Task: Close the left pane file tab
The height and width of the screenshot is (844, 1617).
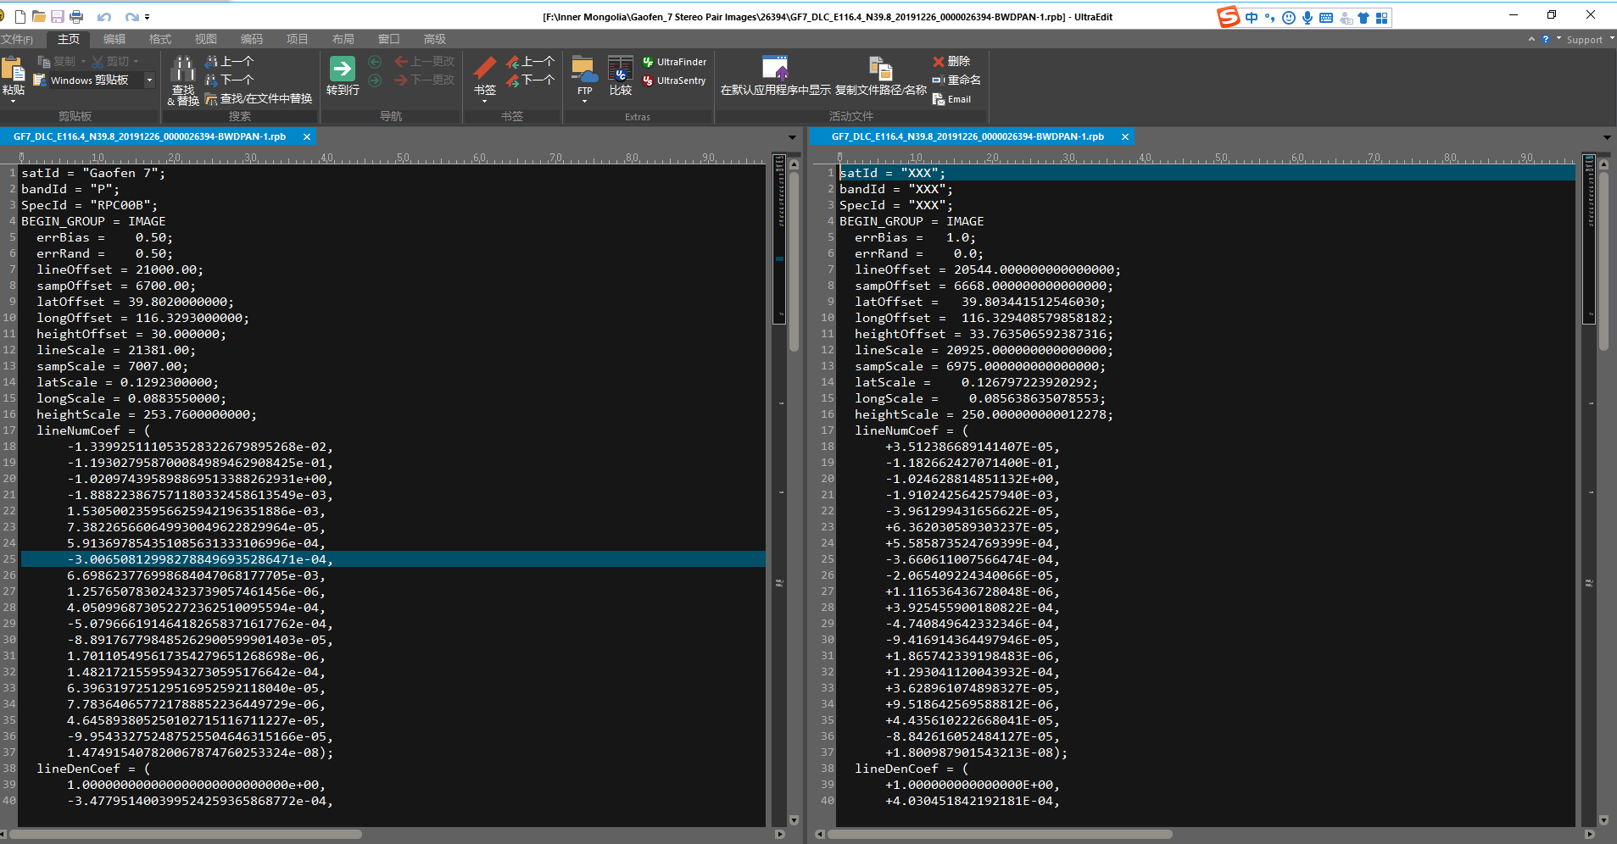Action: click(x=307, y=136)
